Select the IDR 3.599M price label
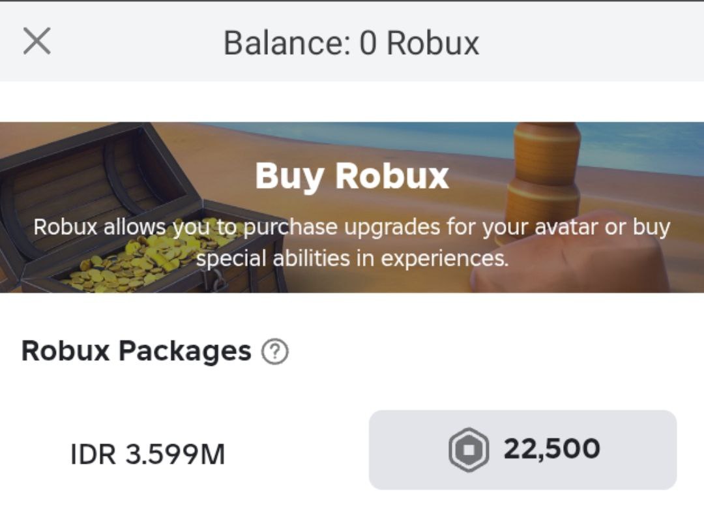704x529 pixels. [x=147, y=455]
